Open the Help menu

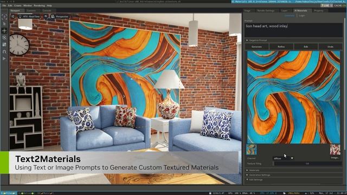49,5
